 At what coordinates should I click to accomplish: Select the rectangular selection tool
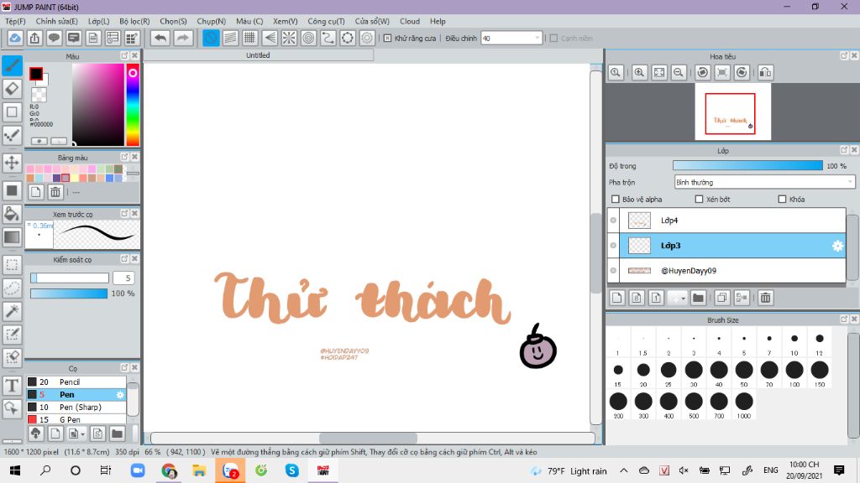pyautogui.click(x=12, y=265)
